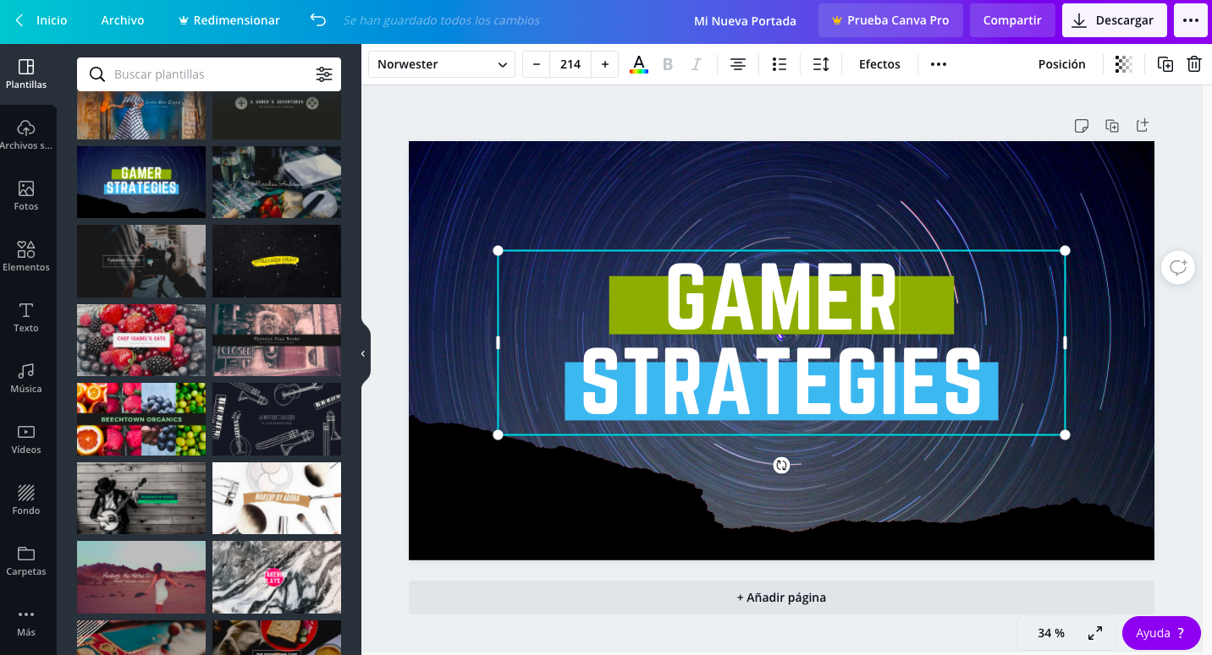The width and height of the screenshot is (1212, 655).
Task: Add a comment using the bubble icon
Action: 1178,268
